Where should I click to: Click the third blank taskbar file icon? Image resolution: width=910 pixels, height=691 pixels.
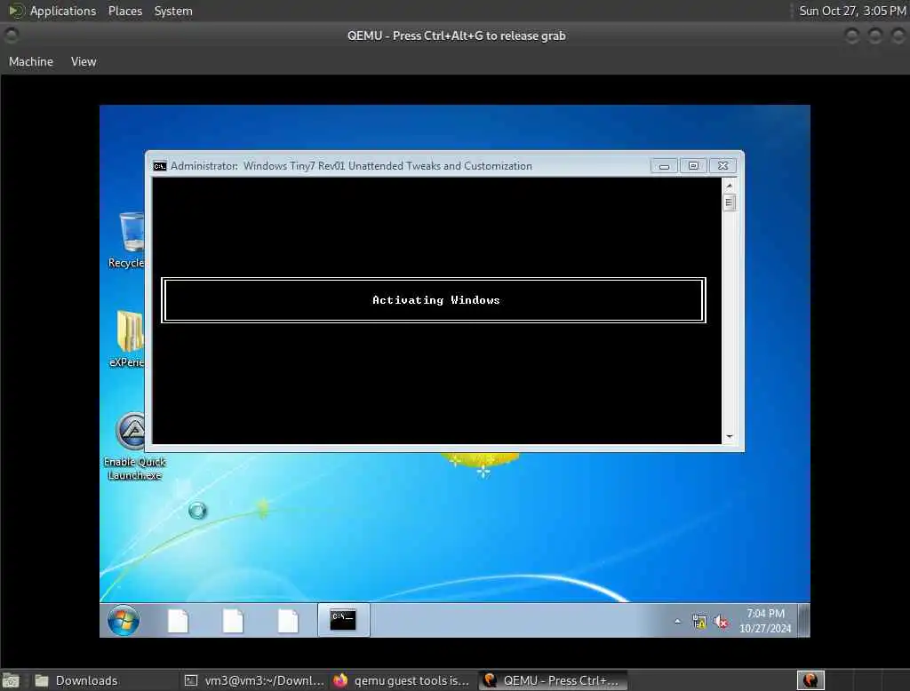(x=288, y=620)
